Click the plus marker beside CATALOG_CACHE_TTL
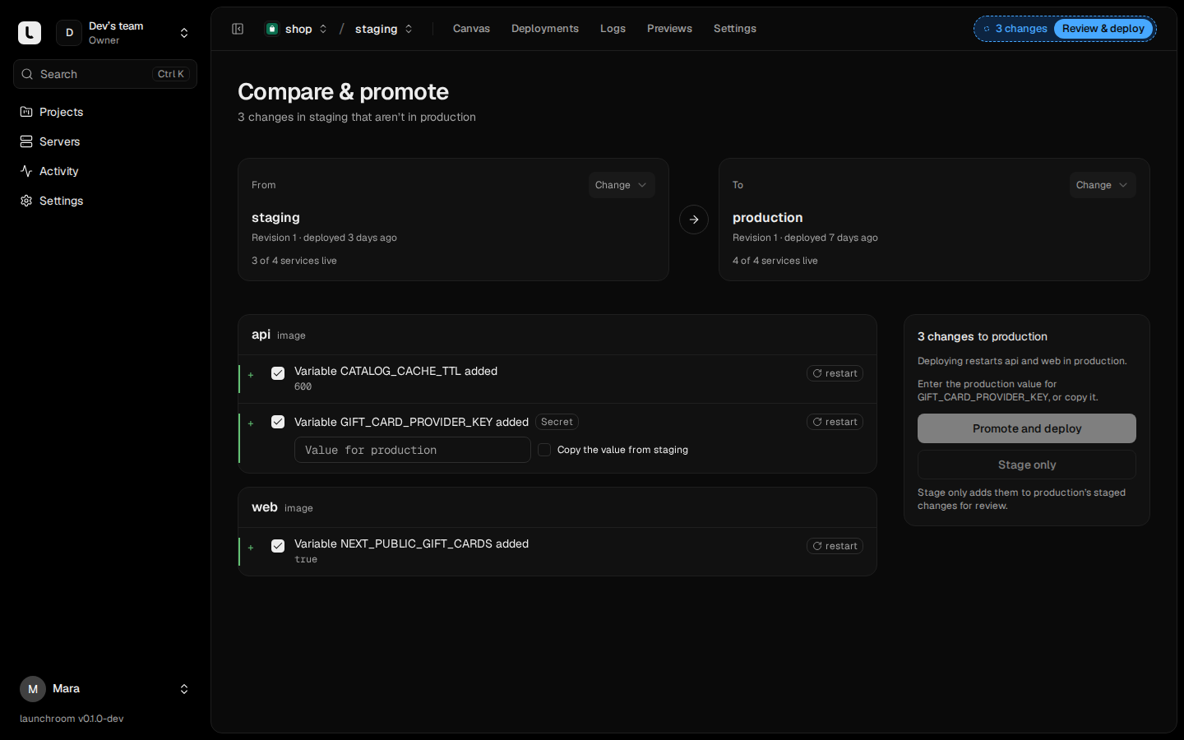1184x740 pixels. [251, 375]
